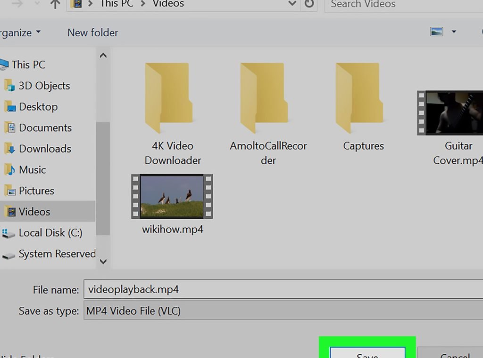Expand the view options dropdown arrow
The width and height of the screenshot is (483, 358).
[454, 32]
